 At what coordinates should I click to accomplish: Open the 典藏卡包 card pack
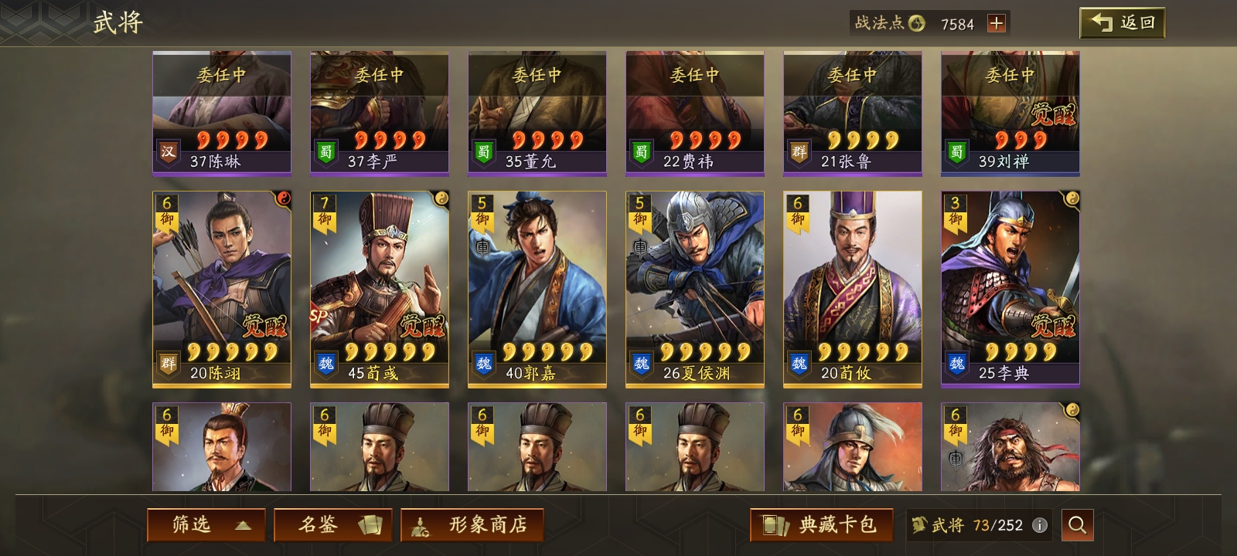tap(822, 525)
